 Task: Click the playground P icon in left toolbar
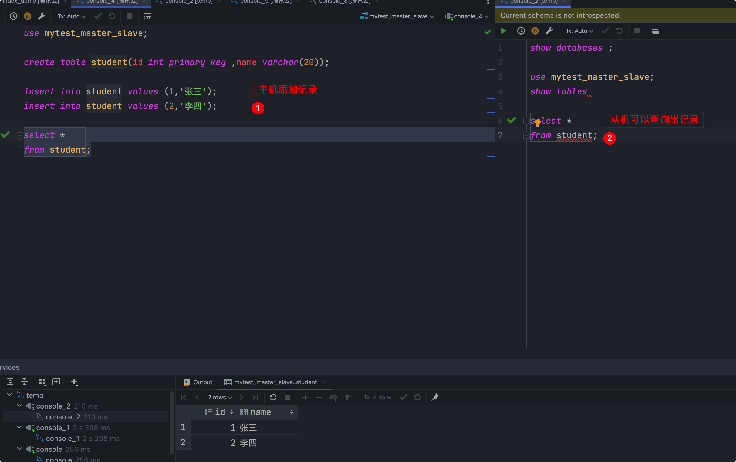tap(28, 16)
